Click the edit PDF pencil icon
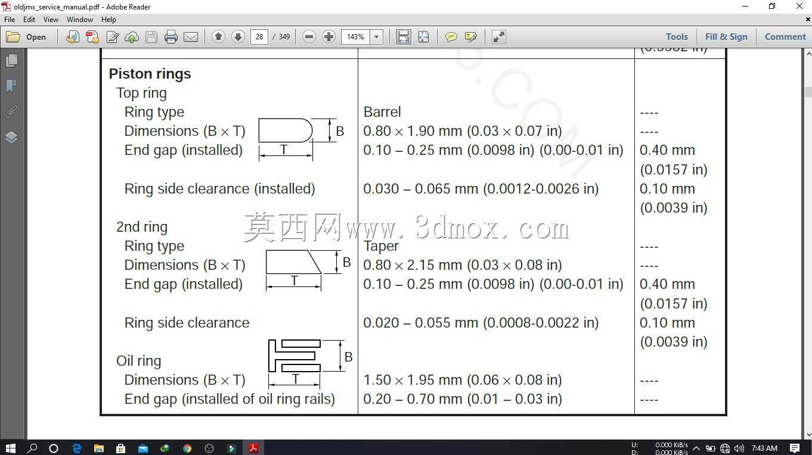The height and width of the screenshot is (455, 812). click(x=112, y=37)
